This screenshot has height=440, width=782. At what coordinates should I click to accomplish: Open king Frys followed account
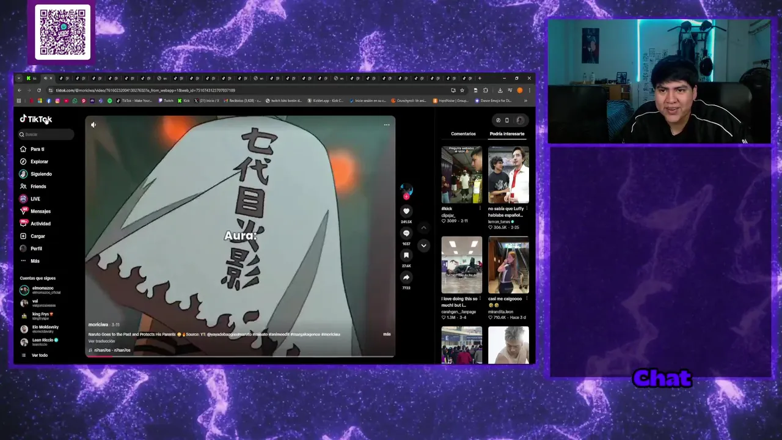click(37, 315)
